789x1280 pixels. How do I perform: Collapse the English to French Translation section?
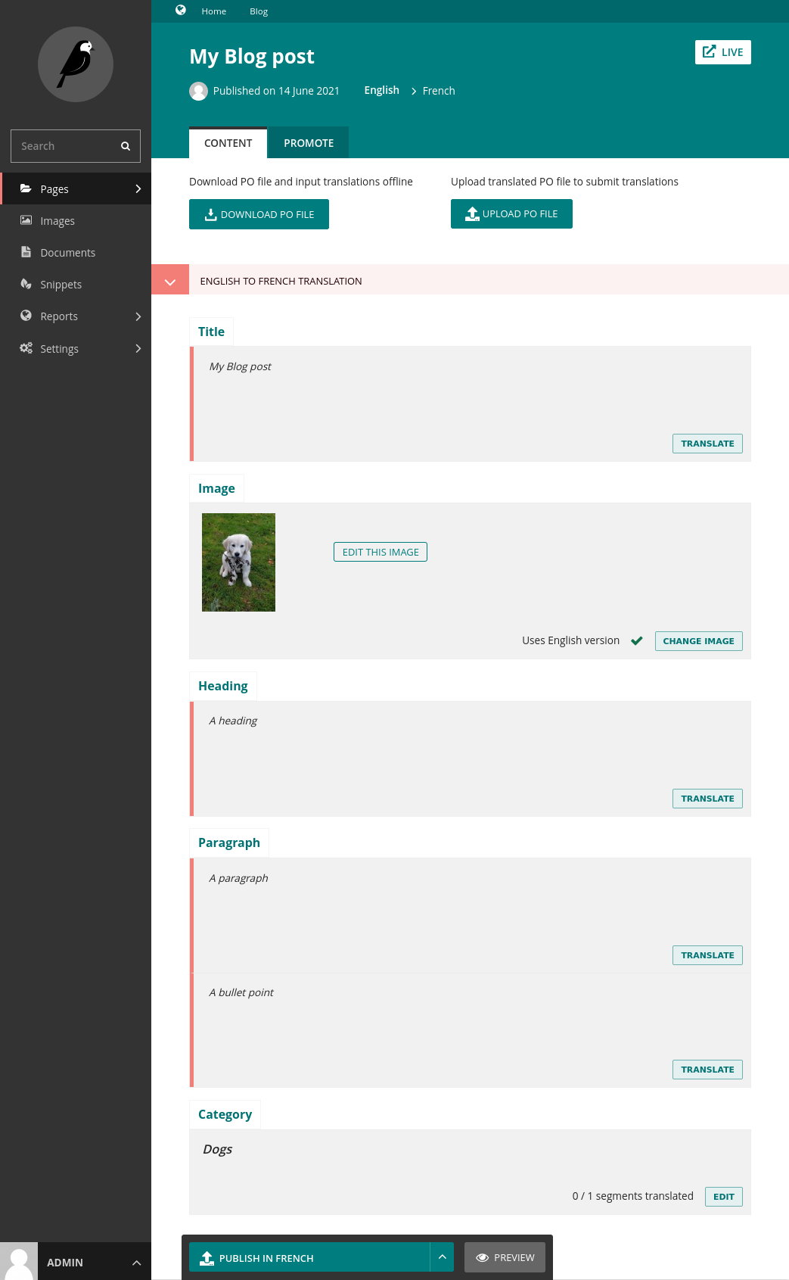[170, 281]
